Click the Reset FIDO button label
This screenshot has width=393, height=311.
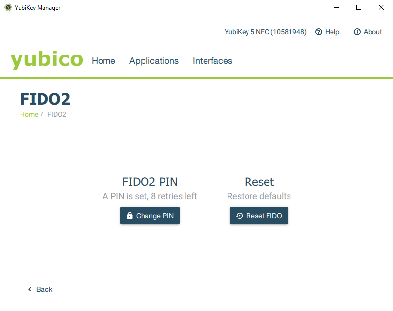264,216
